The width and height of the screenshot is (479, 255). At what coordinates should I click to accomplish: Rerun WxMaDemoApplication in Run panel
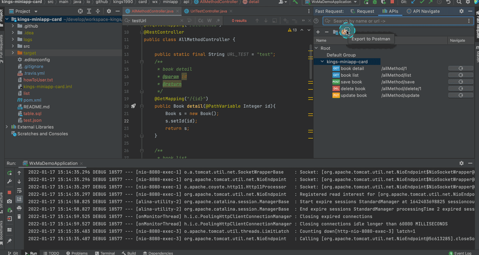(9, 173)
